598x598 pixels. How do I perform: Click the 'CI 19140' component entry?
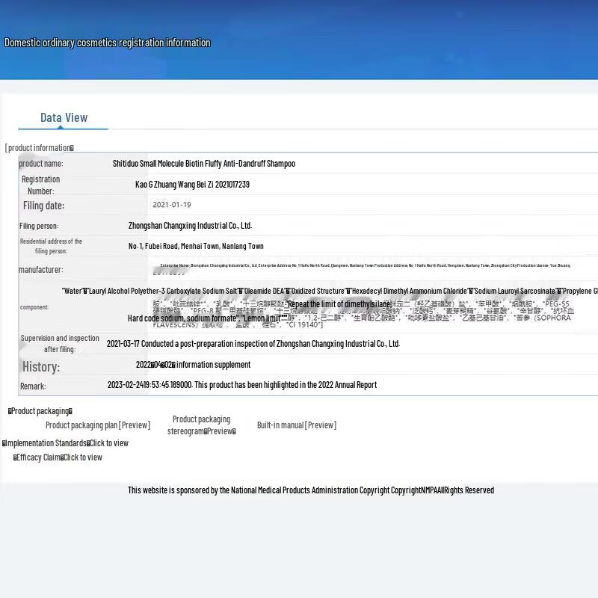pos(304,325)
